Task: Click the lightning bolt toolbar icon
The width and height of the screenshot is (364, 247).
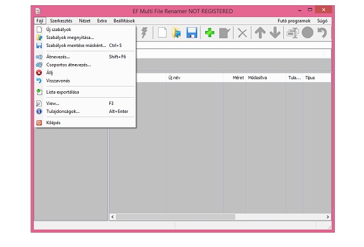Action: [144, 32]
